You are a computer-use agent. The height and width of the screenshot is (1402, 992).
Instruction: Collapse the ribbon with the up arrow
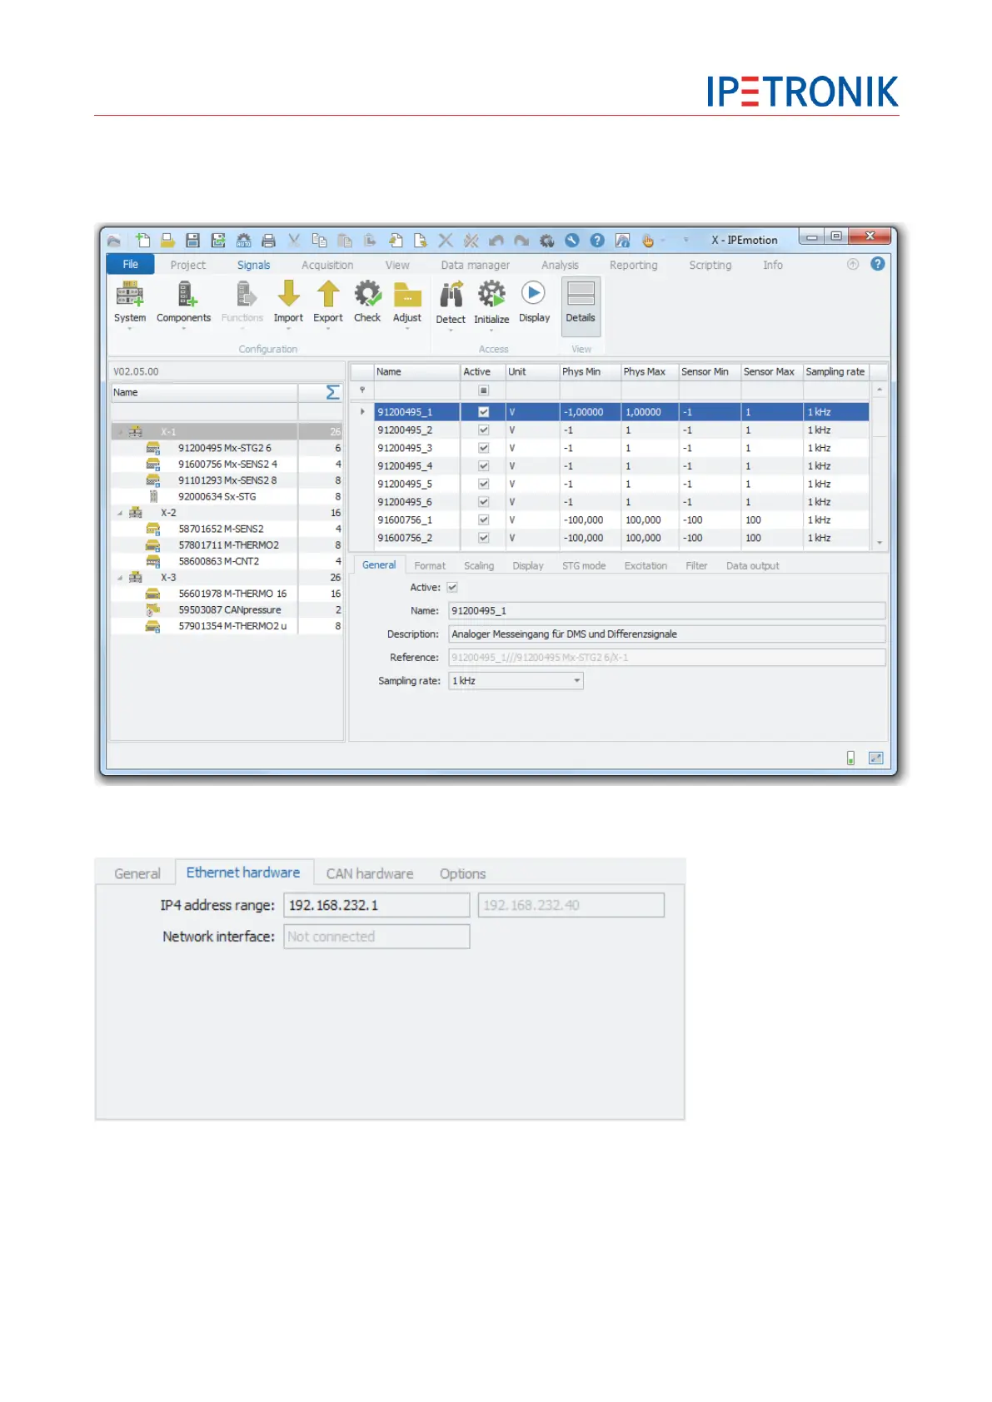[852, 264]
